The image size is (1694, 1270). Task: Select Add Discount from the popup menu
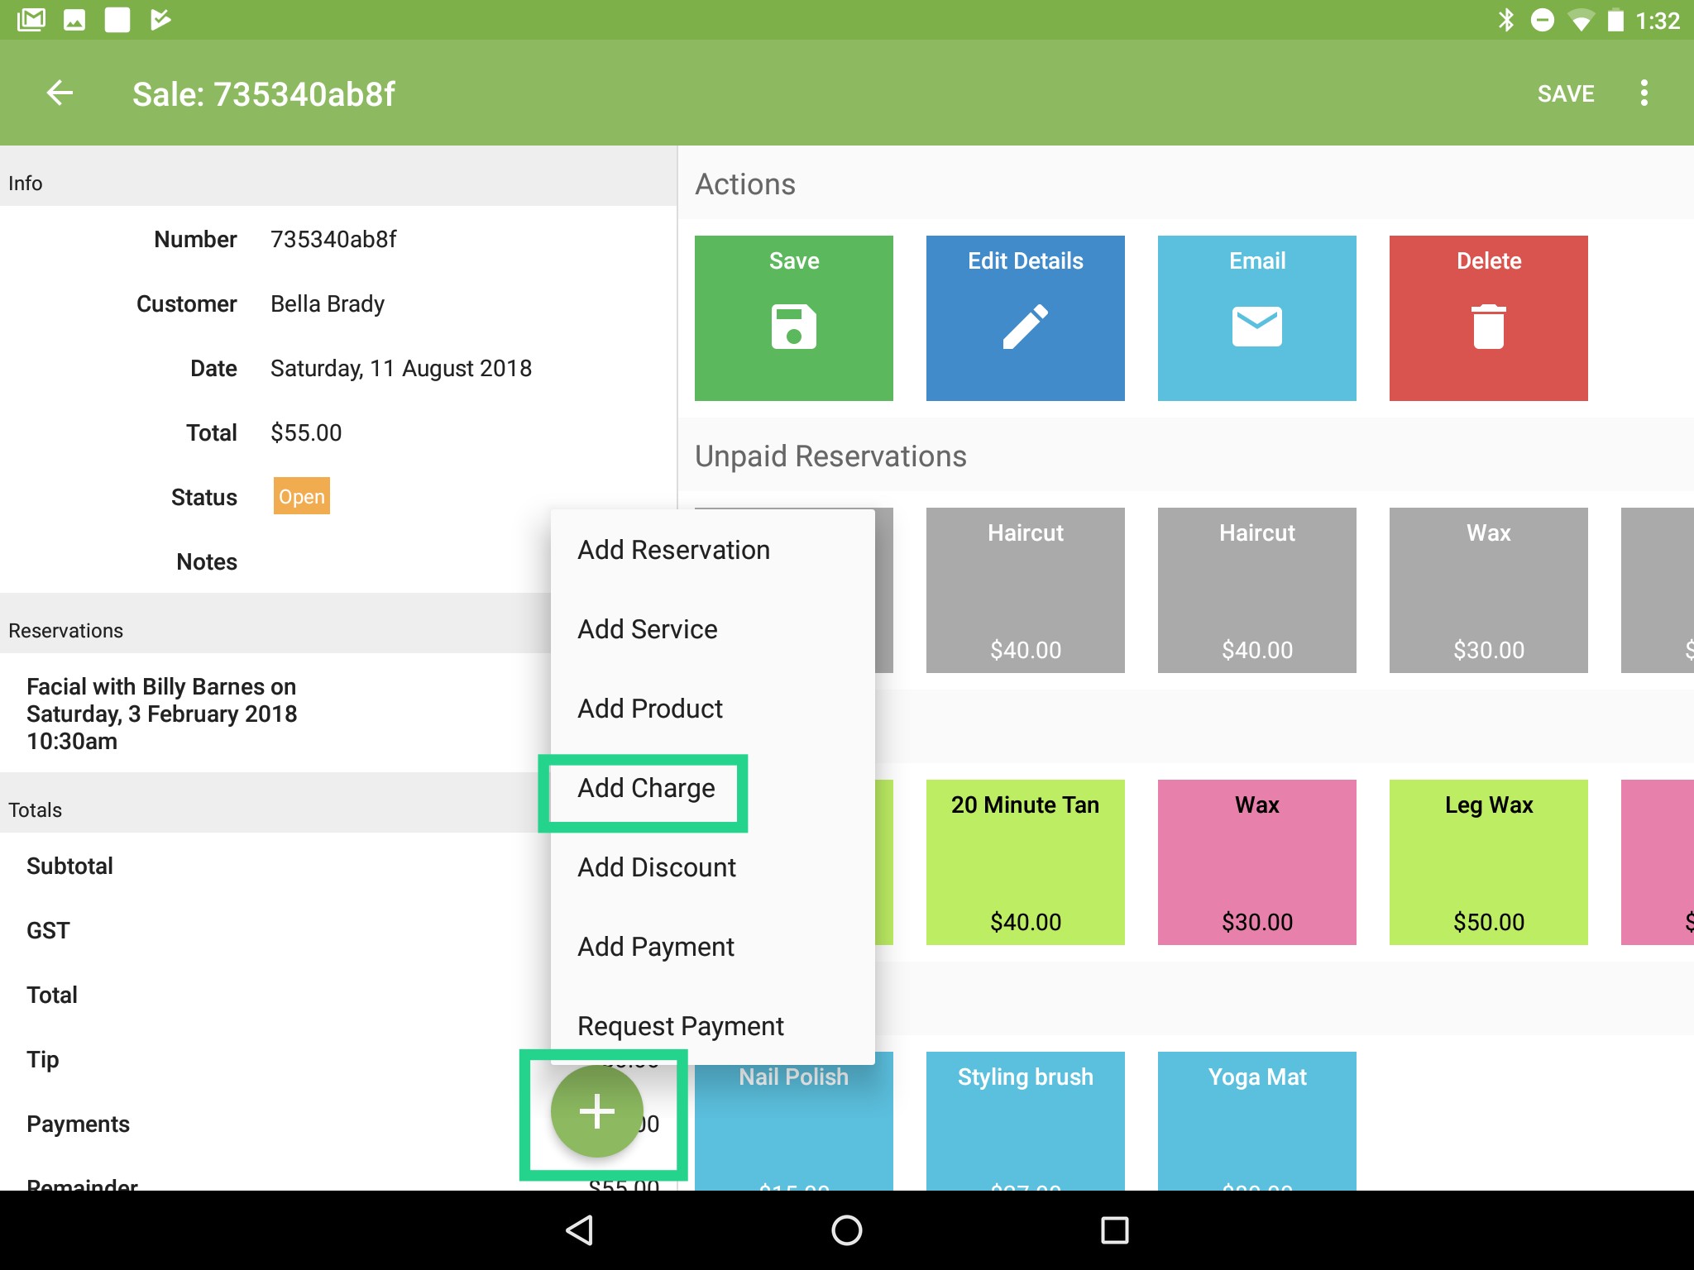click(x=713, y=867)
